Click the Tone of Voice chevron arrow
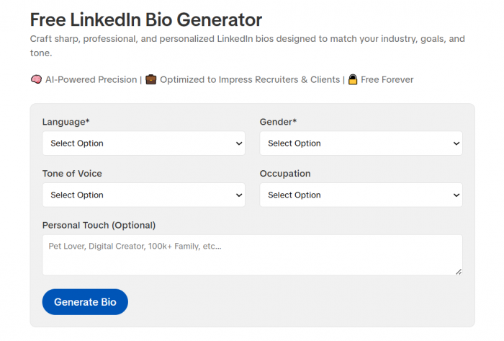The height and width of the screenshot is (341, 504). click(239, 195)
